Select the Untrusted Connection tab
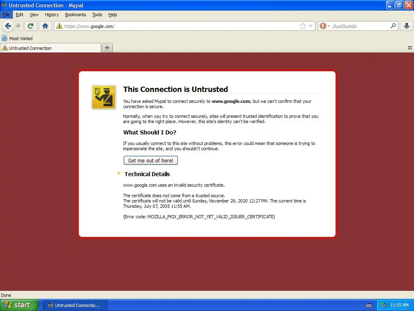414x311 pixels. [51, 48]
